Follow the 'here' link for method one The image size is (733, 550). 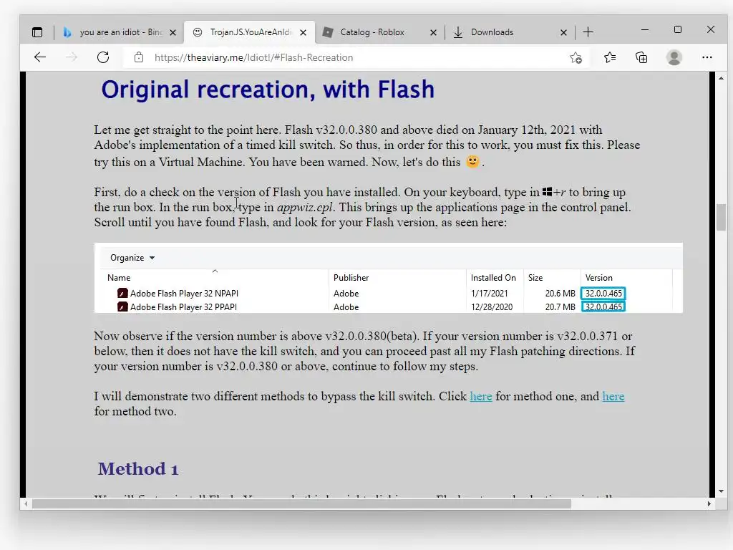click(x=480, y=396)
